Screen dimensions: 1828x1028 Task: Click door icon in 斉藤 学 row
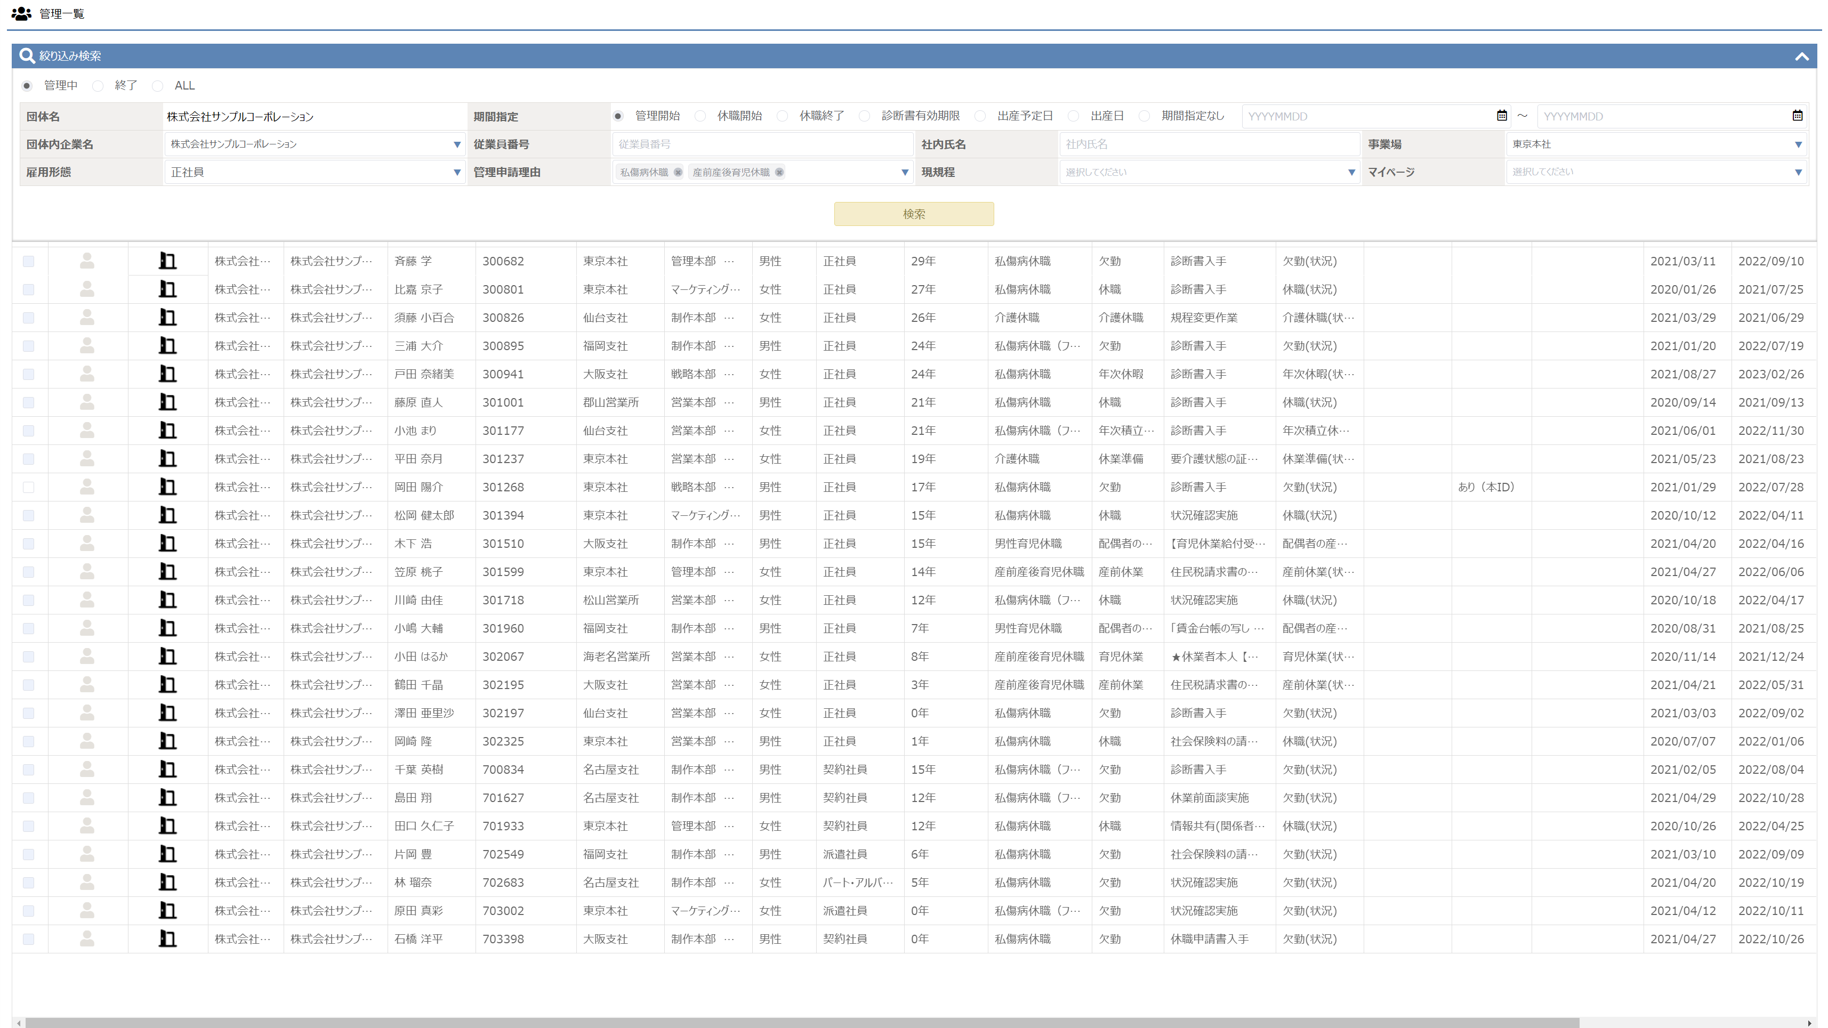point(167,261)
